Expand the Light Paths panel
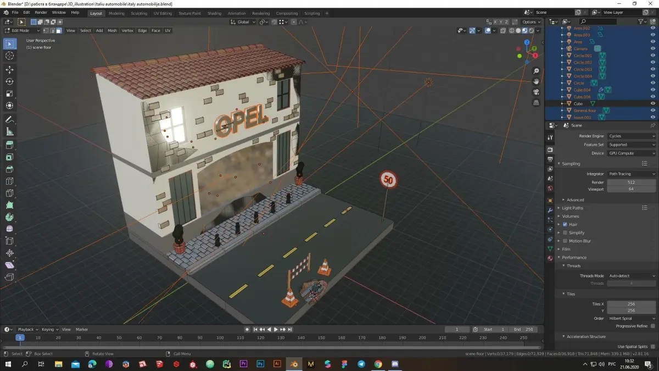Image resolution: width=659 pixels, height=371 pixels. [x=572, y=208]
